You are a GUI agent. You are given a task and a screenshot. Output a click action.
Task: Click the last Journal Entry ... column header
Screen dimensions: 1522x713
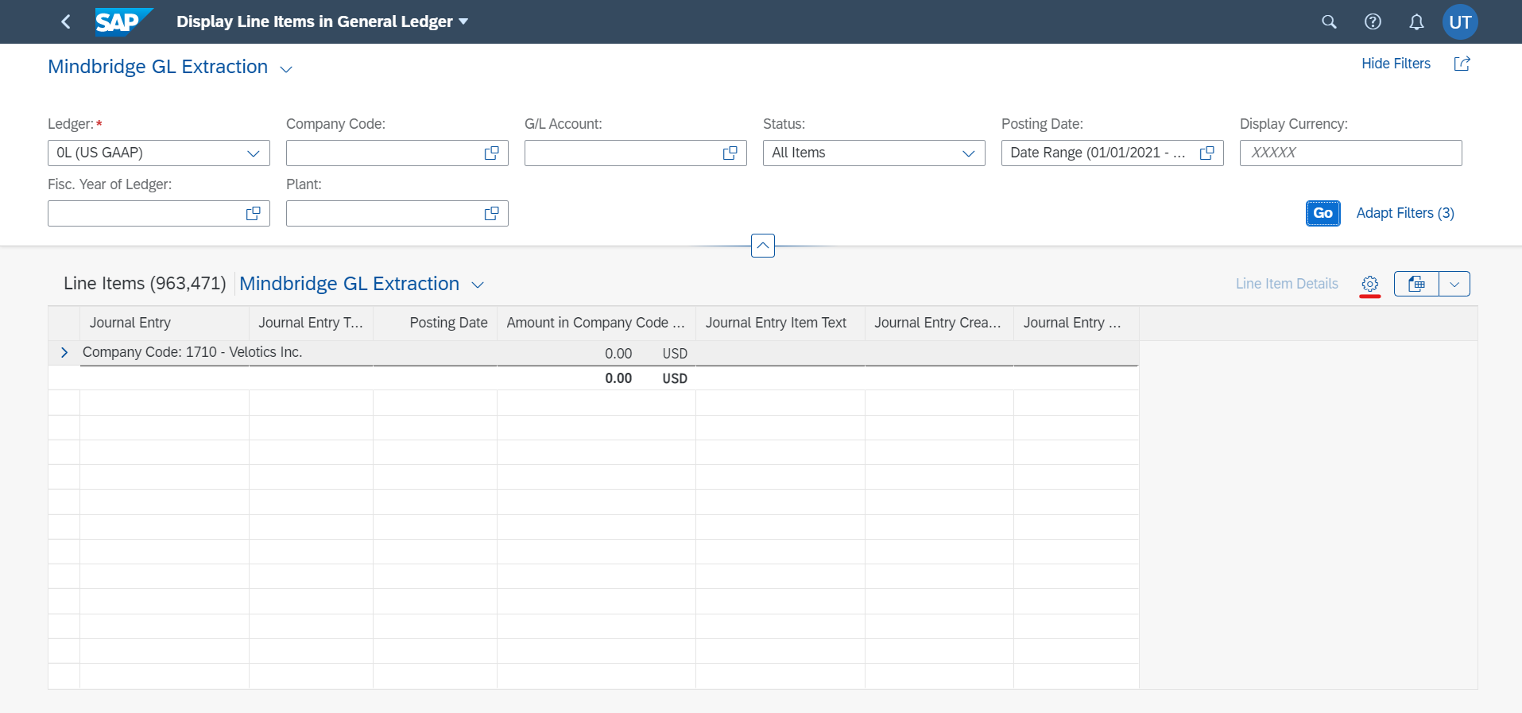tap(1076, 323)
